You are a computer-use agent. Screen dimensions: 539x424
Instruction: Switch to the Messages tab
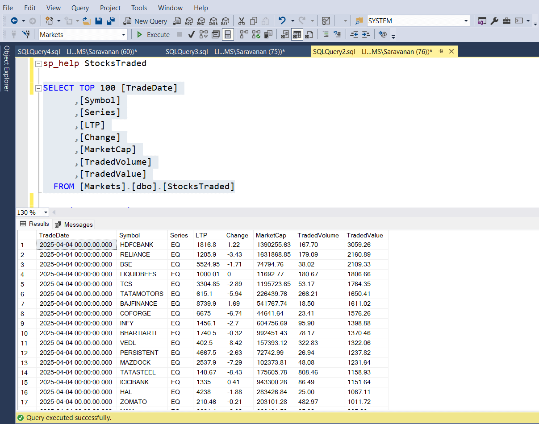(x=74, y=224)
